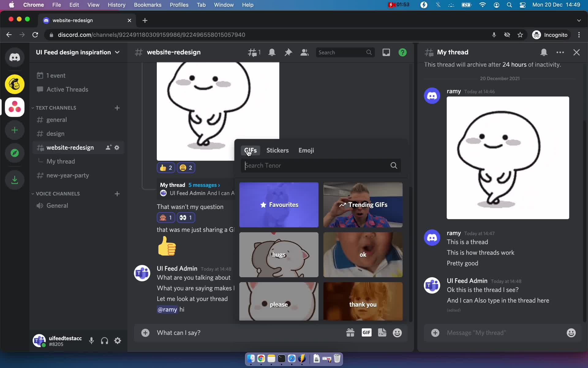Open the 5 messages thread link
Screen dimensions: 588x368
coord(204,185)
